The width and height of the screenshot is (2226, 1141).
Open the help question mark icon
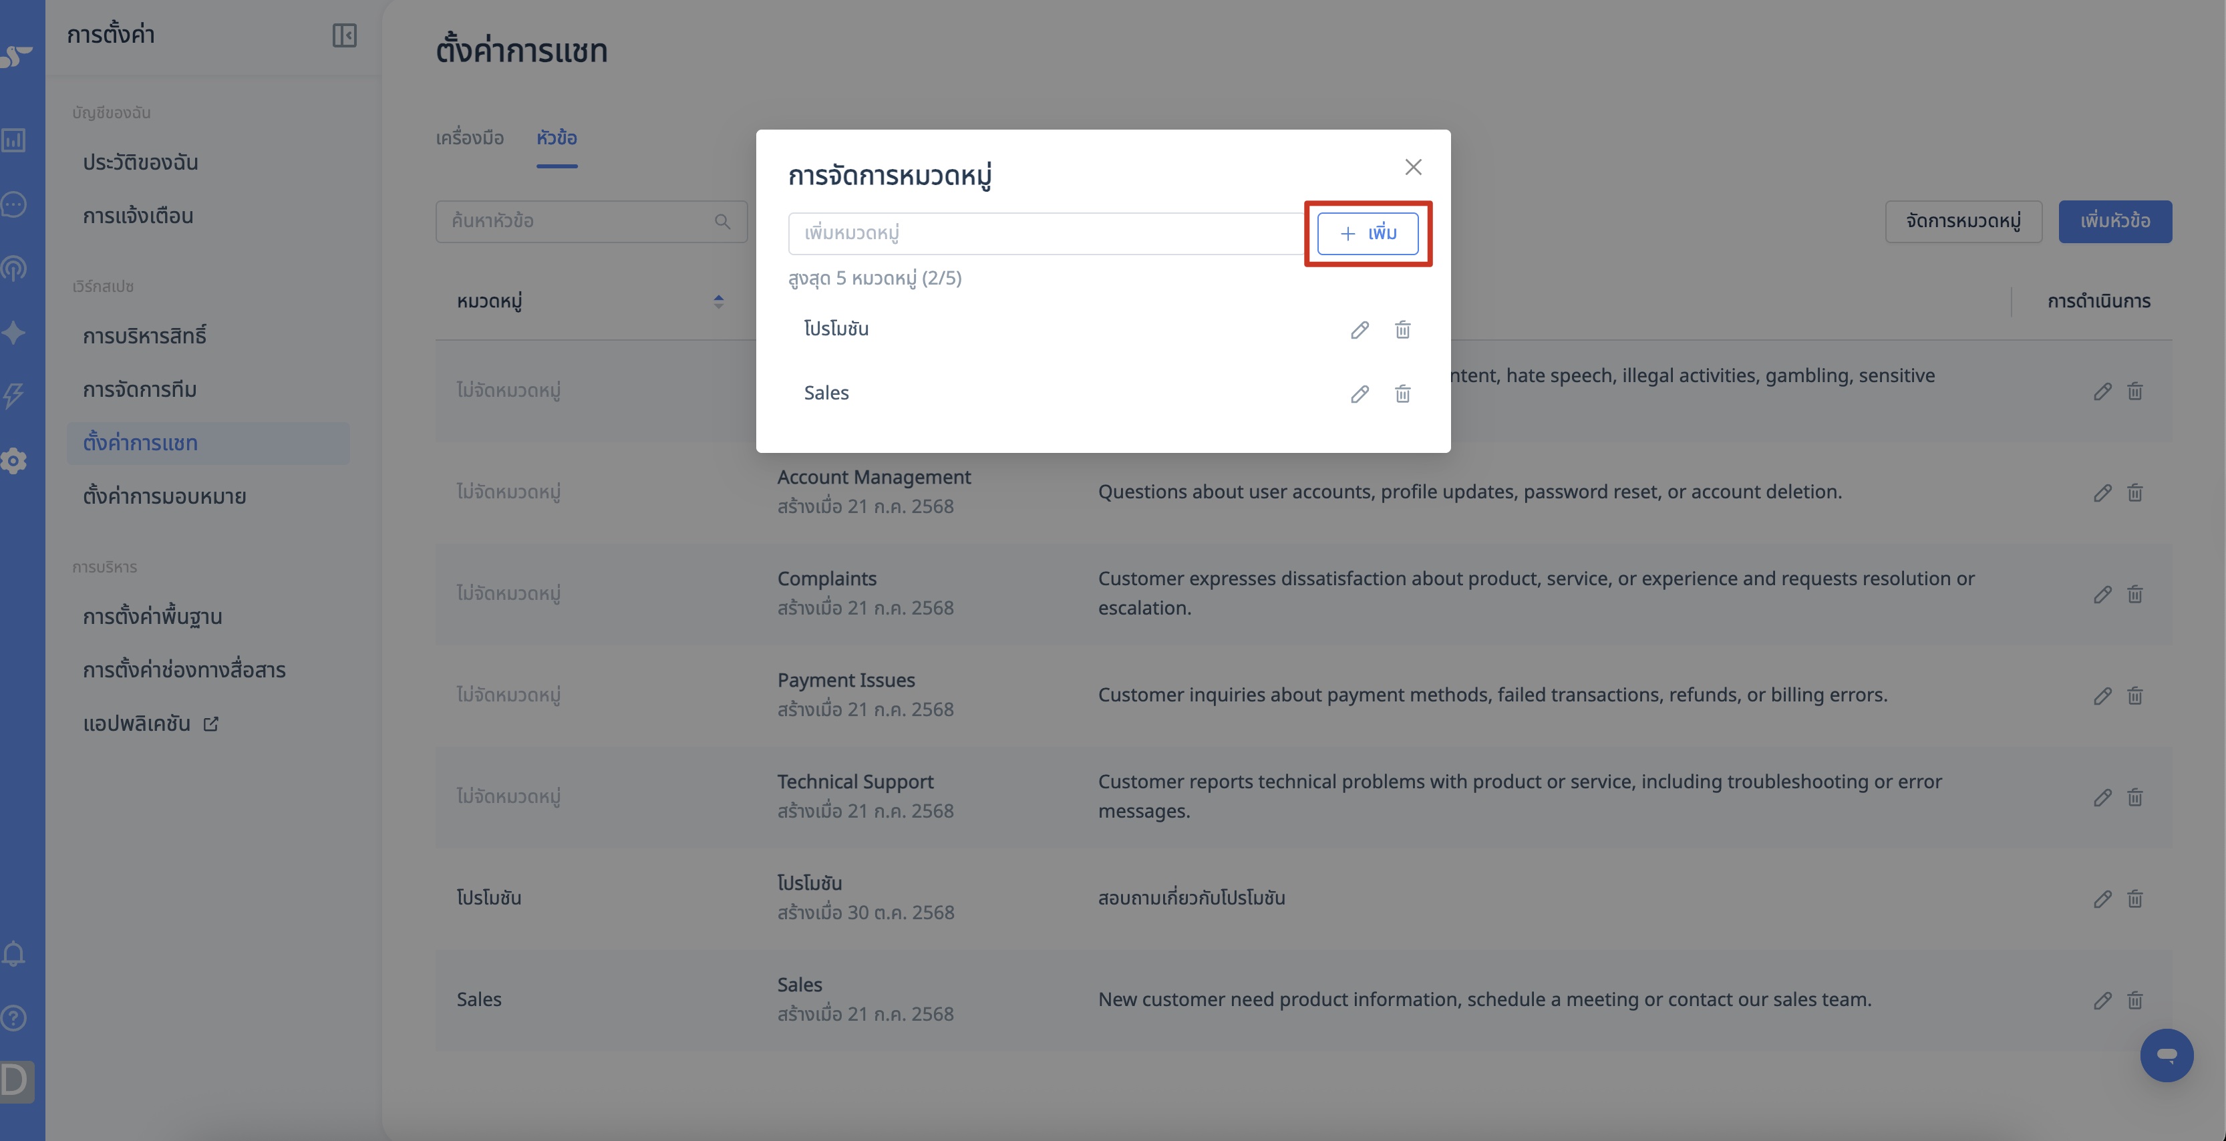(x=14, y=1017)
